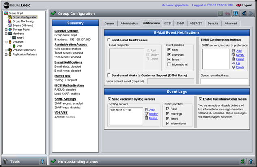Click the Events list icon

[x=10, y=26]
